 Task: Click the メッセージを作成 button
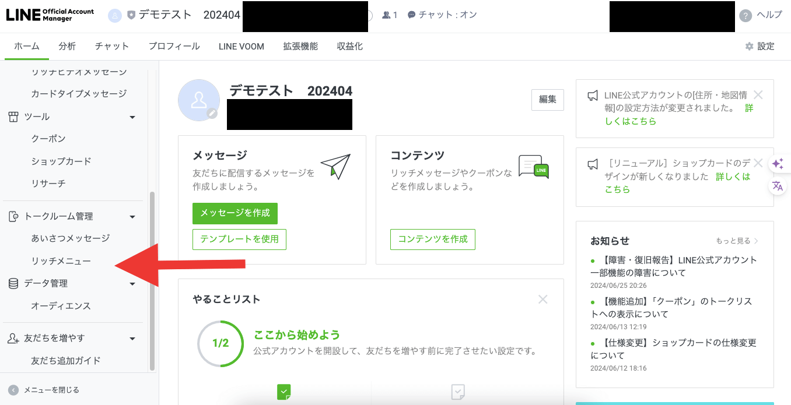(235, 213)
